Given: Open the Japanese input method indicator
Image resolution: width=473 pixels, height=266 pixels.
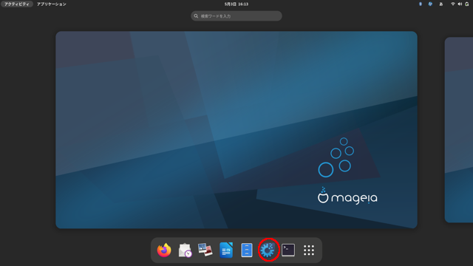Looking at the screenshot, I should coord(441,4).
